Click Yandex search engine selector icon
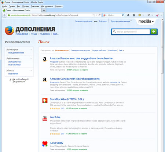Viewport: 165px width, 152px height. (104, 15)
